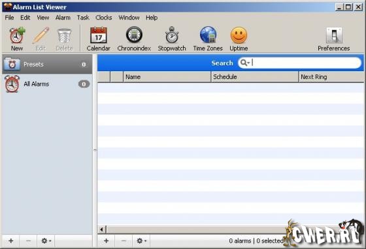Select the Presets folder in sidebar

pos(47,64)
